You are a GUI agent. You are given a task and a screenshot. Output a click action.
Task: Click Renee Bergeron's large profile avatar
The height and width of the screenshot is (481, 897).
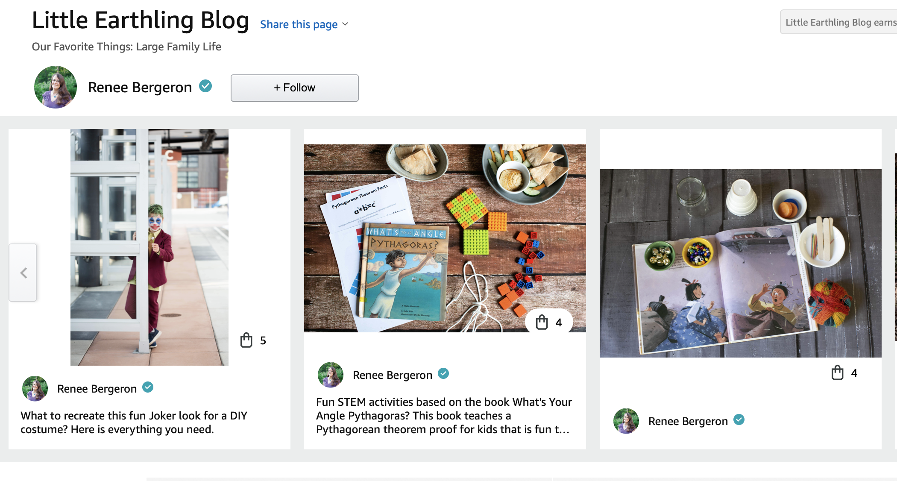pyautogui.click(x=56, y=87)
